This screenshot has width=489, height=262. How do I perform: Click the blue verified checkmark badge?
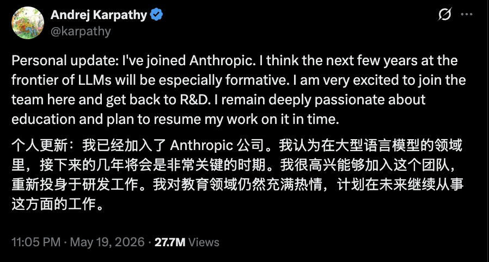(156, 15)
